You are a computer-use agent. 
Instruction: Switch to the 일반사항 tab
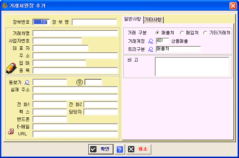pyautogui.click(x=133, y=19)
